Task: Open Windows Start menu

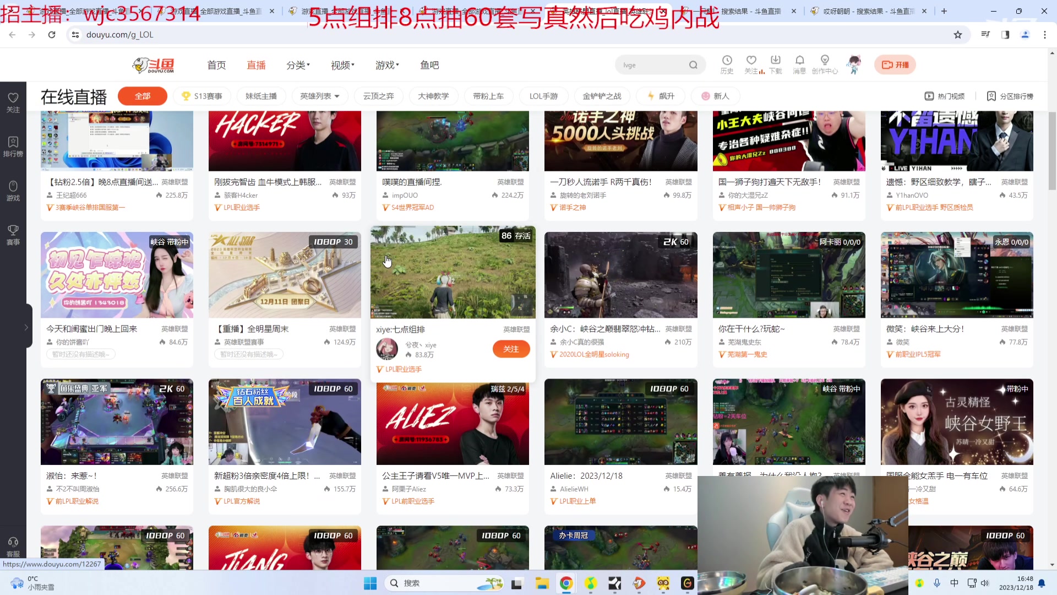Action: click(370, 583)
